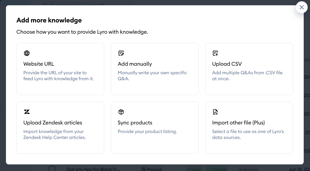
Task: Close the Add more knowledge dialog
Action: coord(301,7)
